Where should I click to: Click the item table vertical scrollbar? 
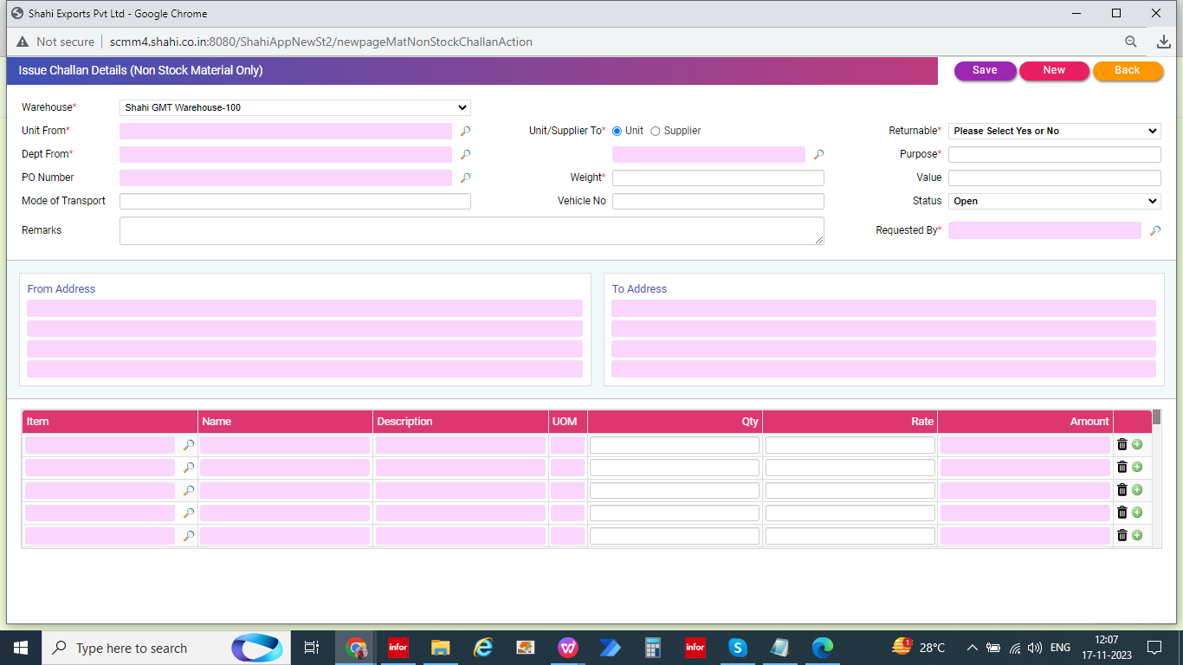1157,476
